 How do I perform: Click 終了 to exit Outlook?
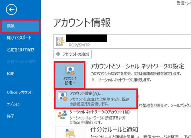[11, 116]
